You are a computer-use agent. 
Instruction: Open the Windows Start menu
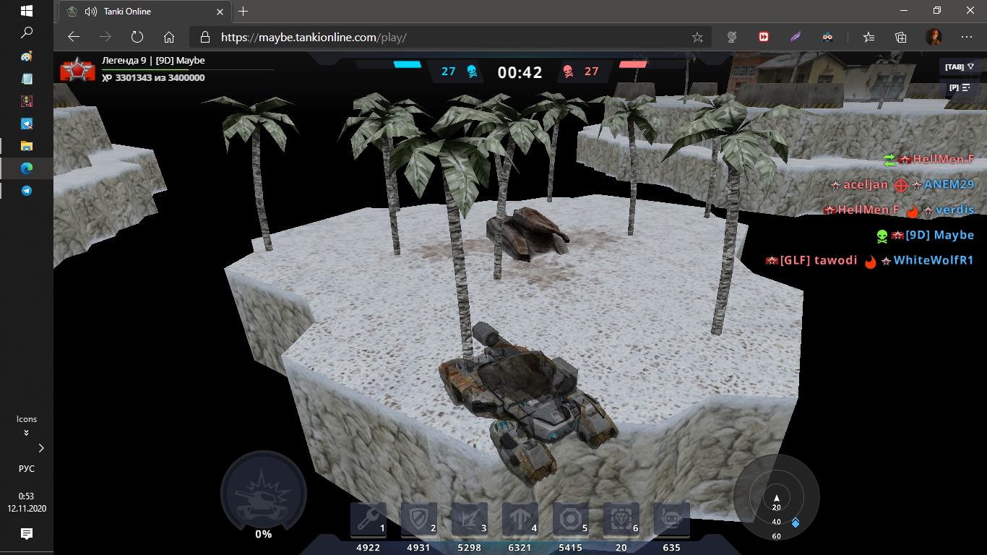(27, 12)
